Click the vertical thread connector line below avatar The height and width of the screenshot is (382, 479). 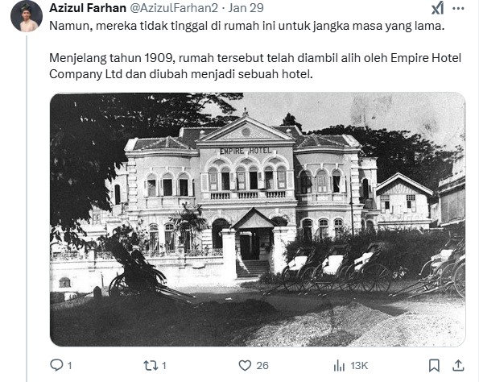pyautogui.click(x=27, y=209)
